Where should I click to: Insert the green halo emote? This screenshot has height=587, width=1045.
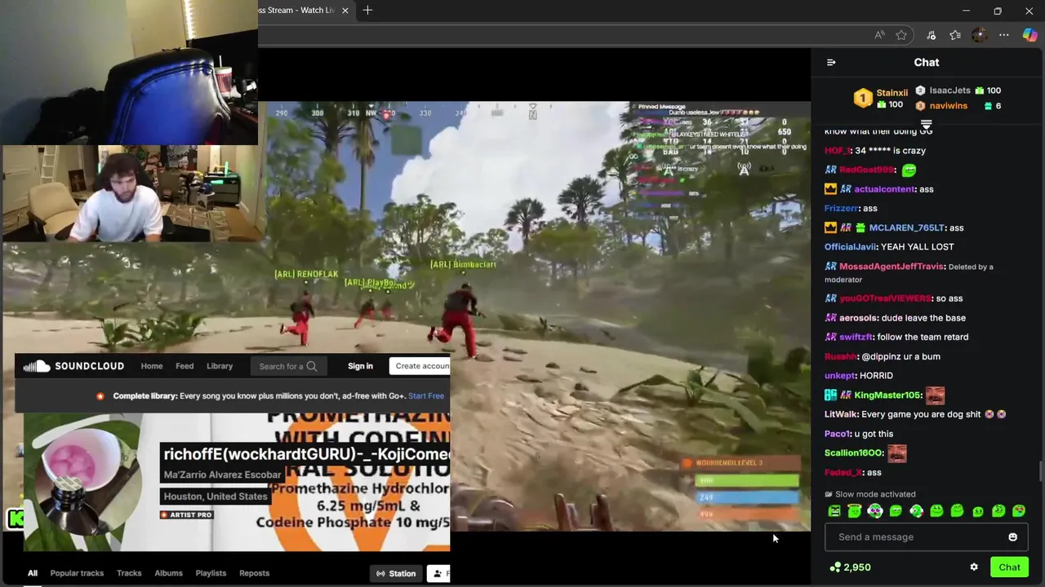point(854,510)
